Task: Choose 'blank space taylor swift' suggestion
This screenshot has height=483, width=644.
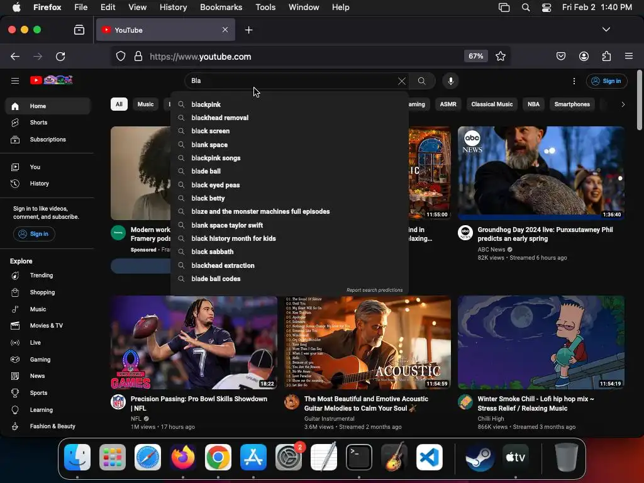Action: 289,225
